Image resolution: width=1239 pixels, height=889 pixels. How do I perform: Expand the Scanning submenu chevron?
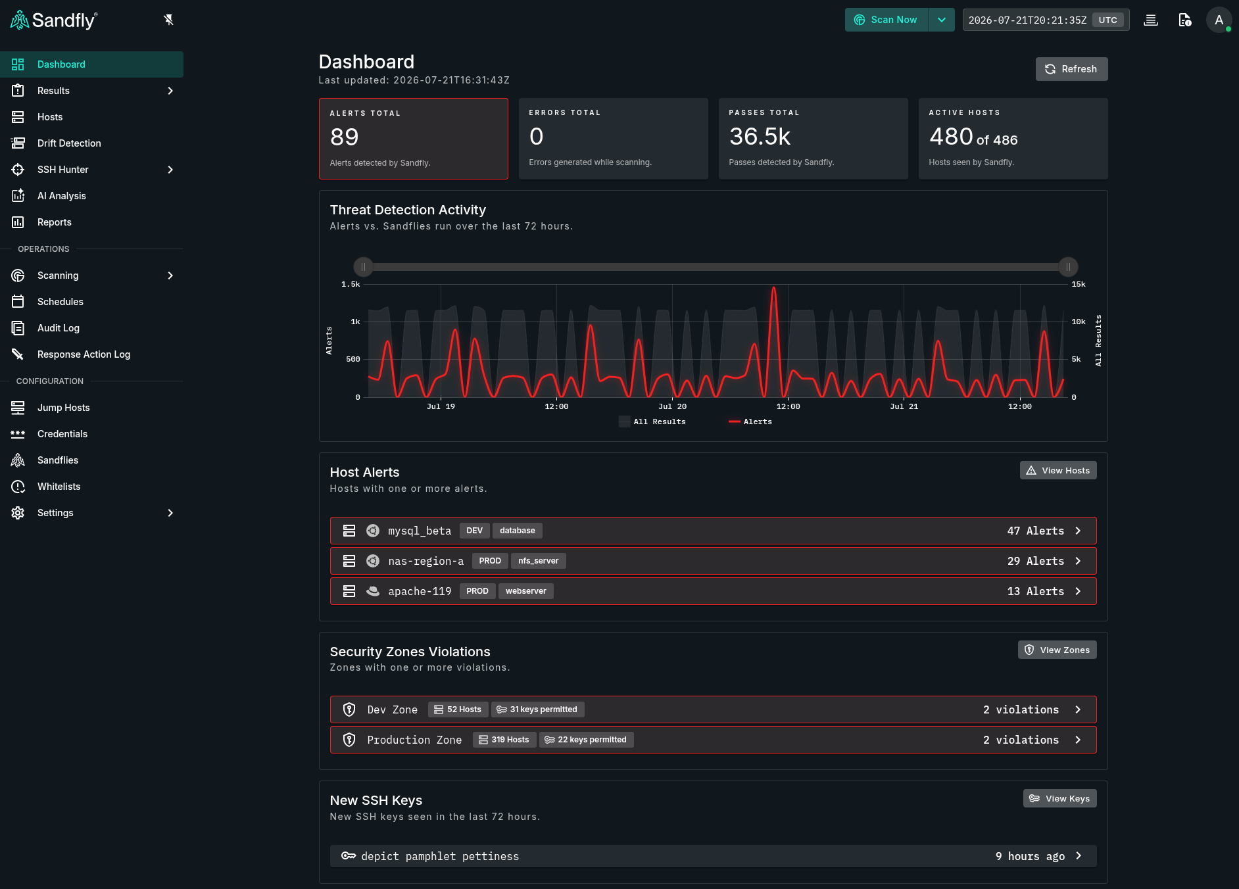pos(170,276)
